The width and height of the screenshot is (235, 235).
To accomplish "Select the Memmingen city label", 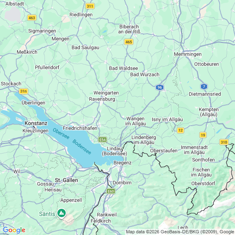I will pyautogui.click(x=188, y=54).
